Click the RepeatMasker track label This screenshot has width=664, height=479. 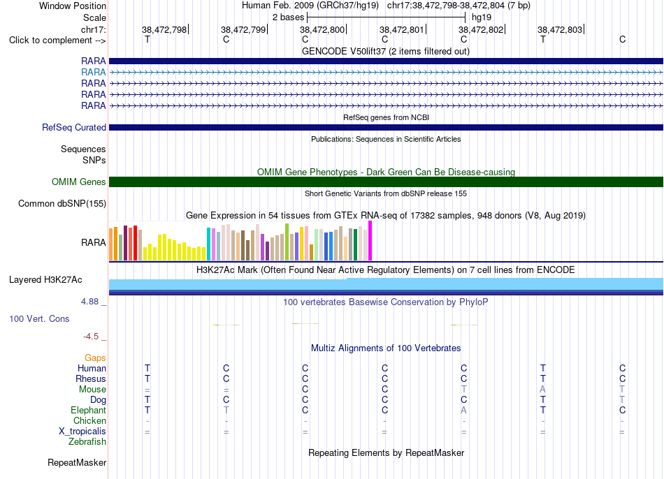click(x=77, y=463)
